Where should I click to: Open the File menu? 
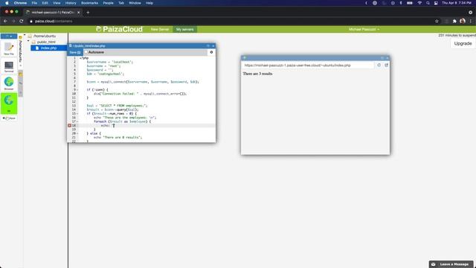[34, 3]
